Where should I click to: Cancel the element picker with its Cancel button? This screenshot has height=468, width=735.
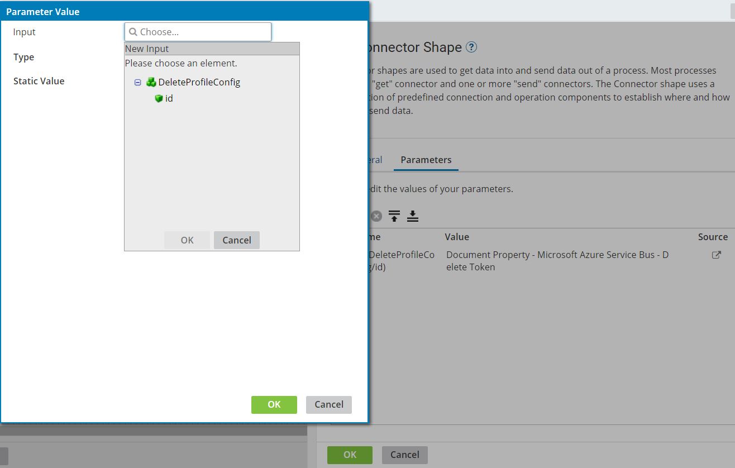236,240
